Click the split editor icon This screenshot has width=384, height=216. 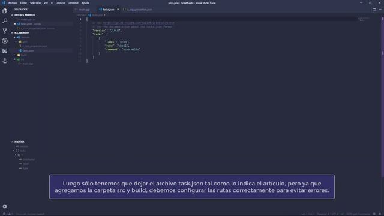pos(374,10)
